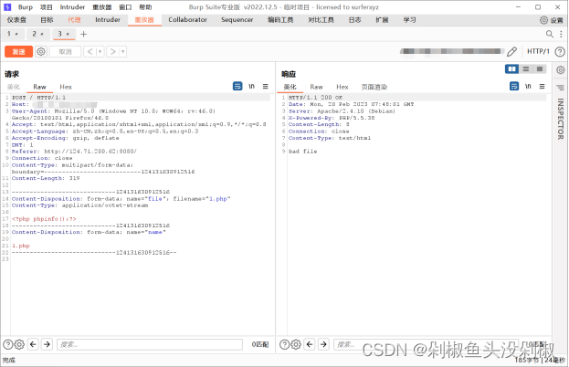Edit target with the pencil icon
The width and height of the screenshot is (569, 367).
(511, 51)
